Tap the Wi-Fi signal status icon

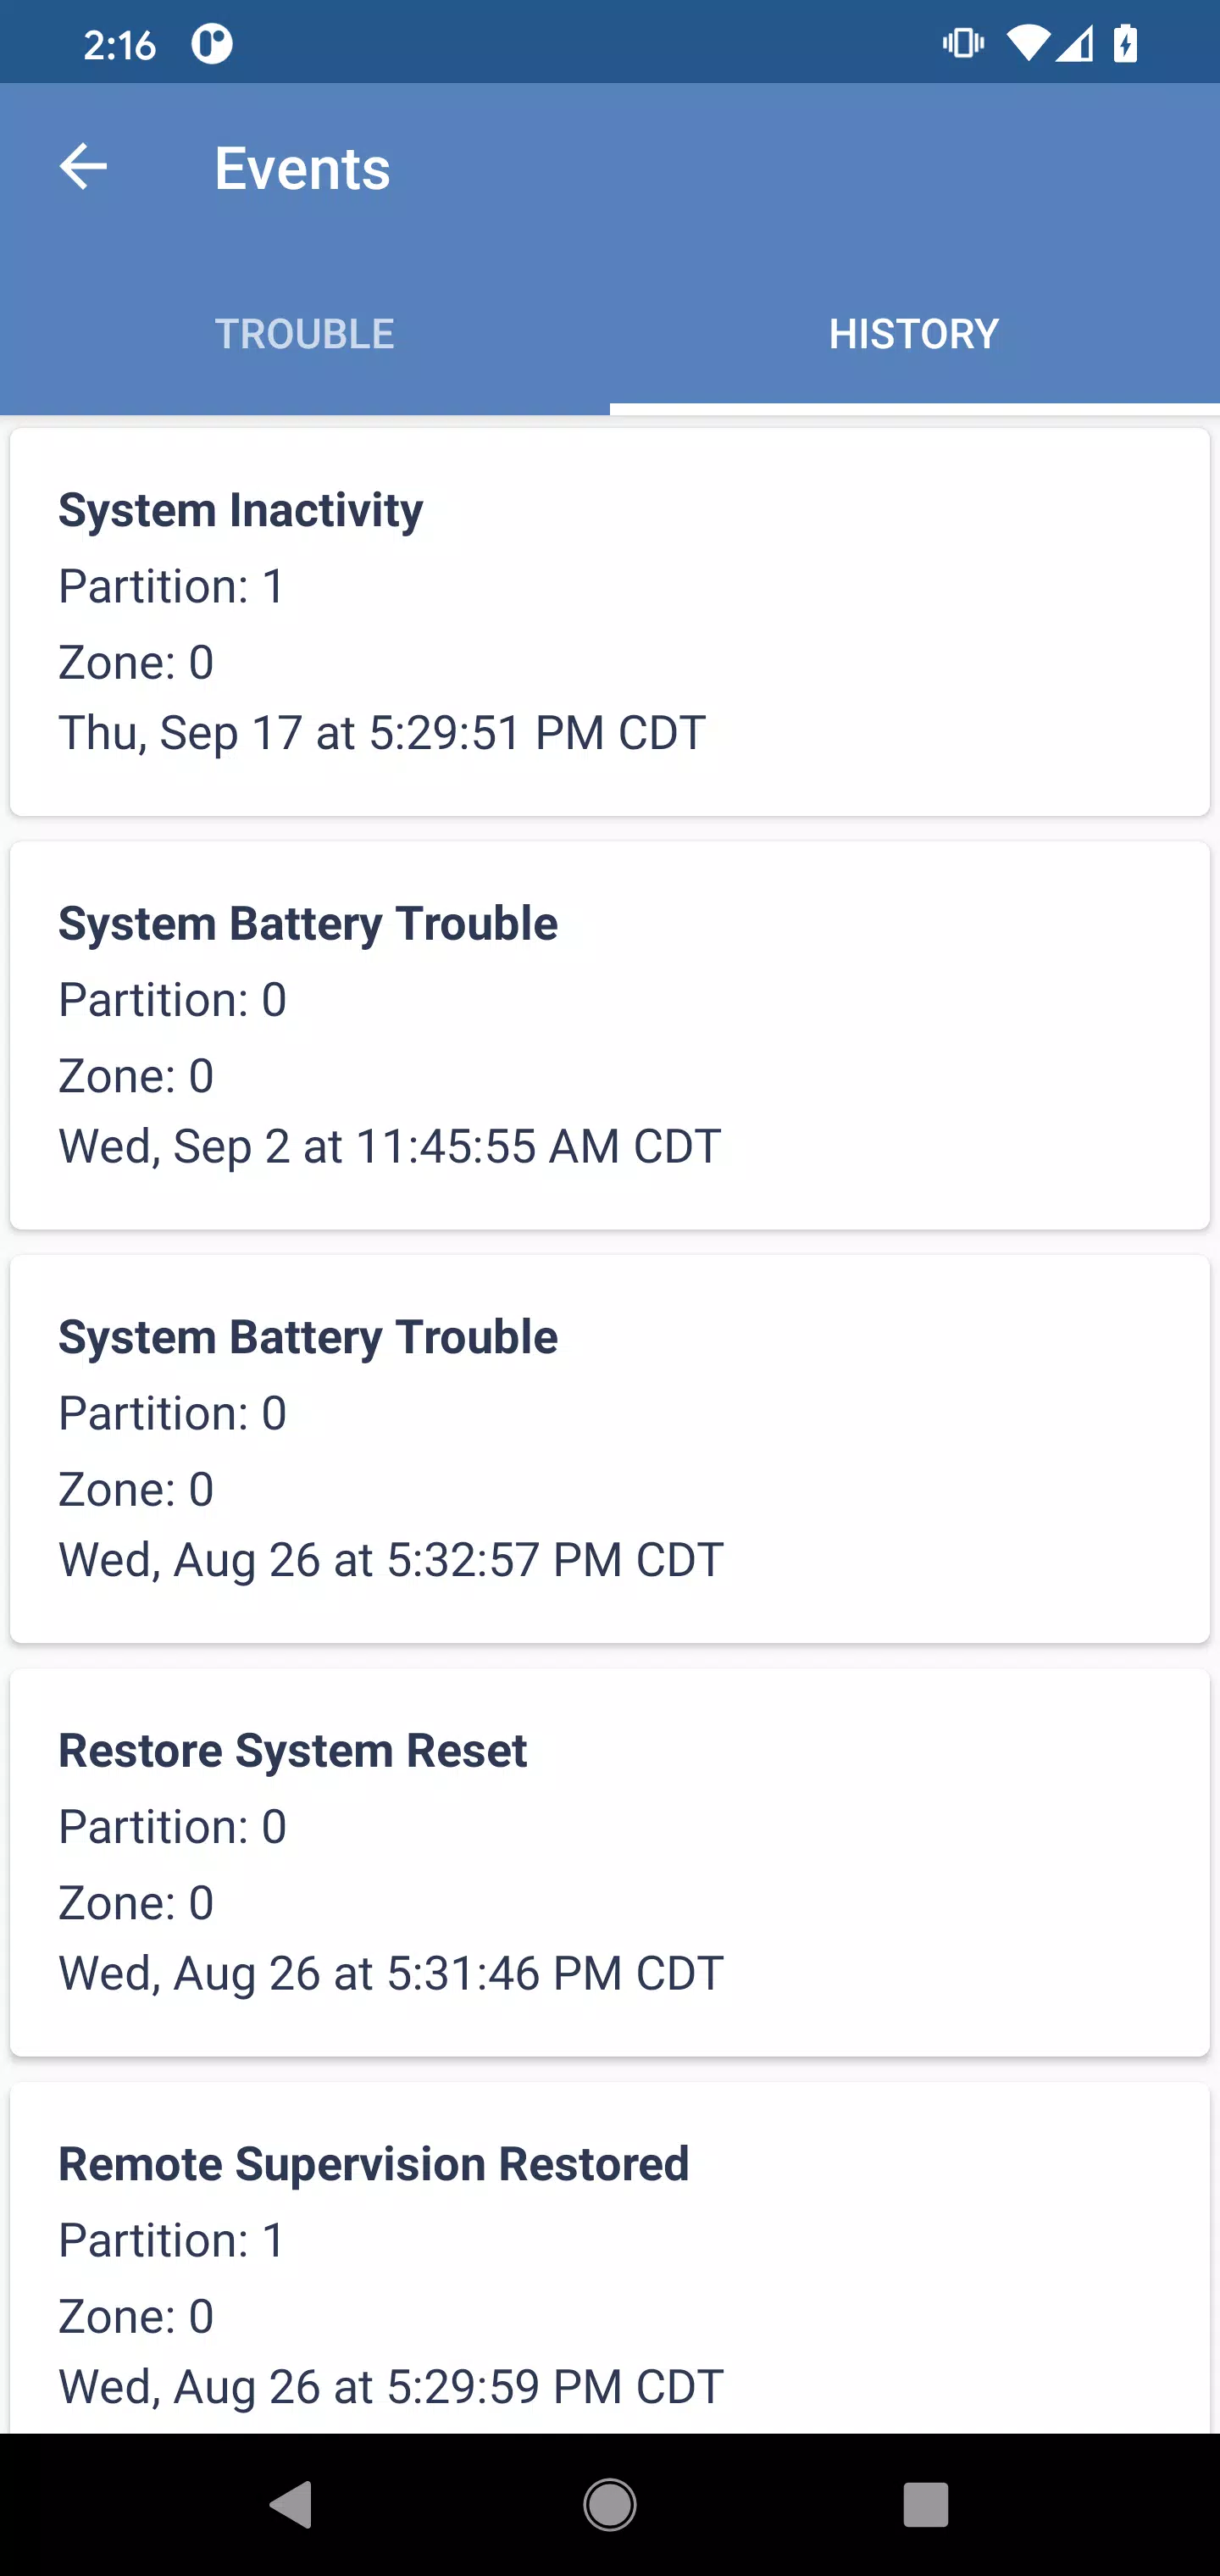pyautogui.click(x=1028, y=44)
